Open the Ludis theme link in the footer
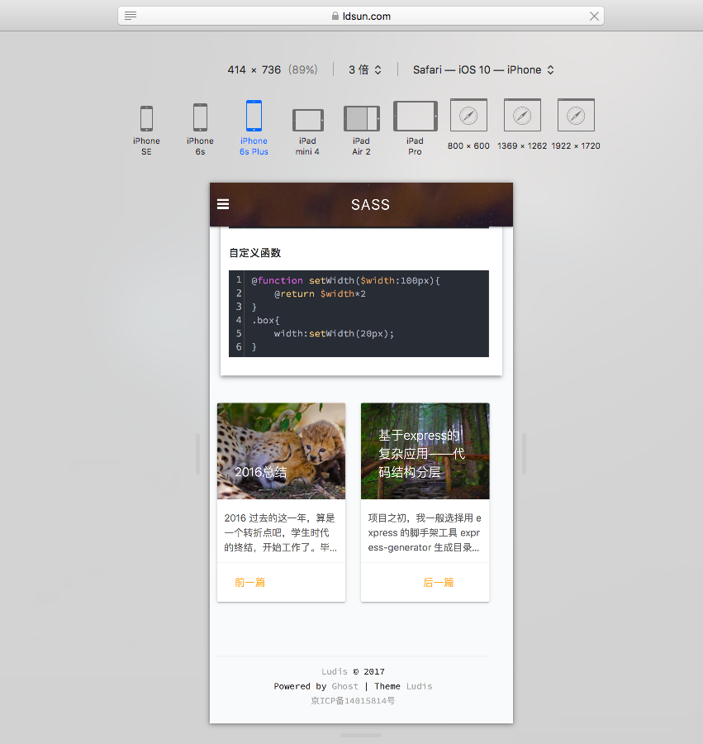The height and width of the screenshot is (744, 703). pyautogui.click(x=419, y=686)
